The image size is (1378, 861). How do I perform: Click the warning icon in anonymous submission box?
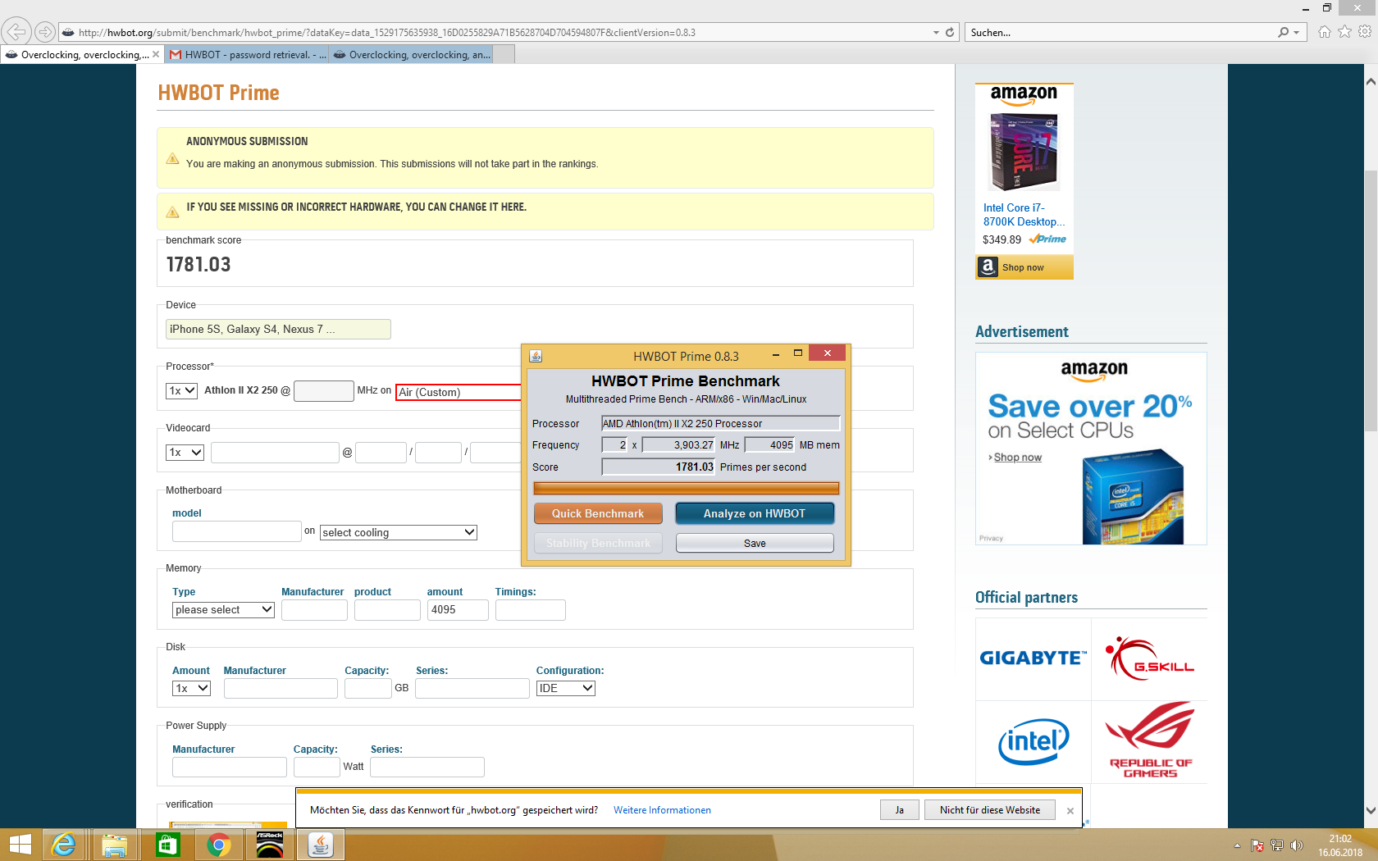pos(172,158)
